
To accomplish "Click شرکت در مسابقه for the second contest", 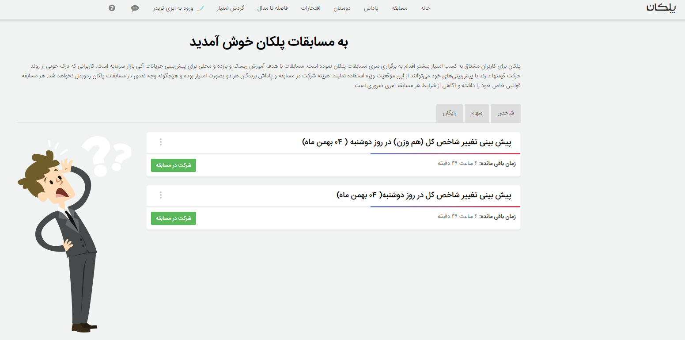I will pyautogui.click(x=174, y=218).
